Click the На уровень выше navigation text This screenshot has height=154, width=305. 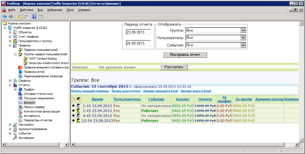117,67
